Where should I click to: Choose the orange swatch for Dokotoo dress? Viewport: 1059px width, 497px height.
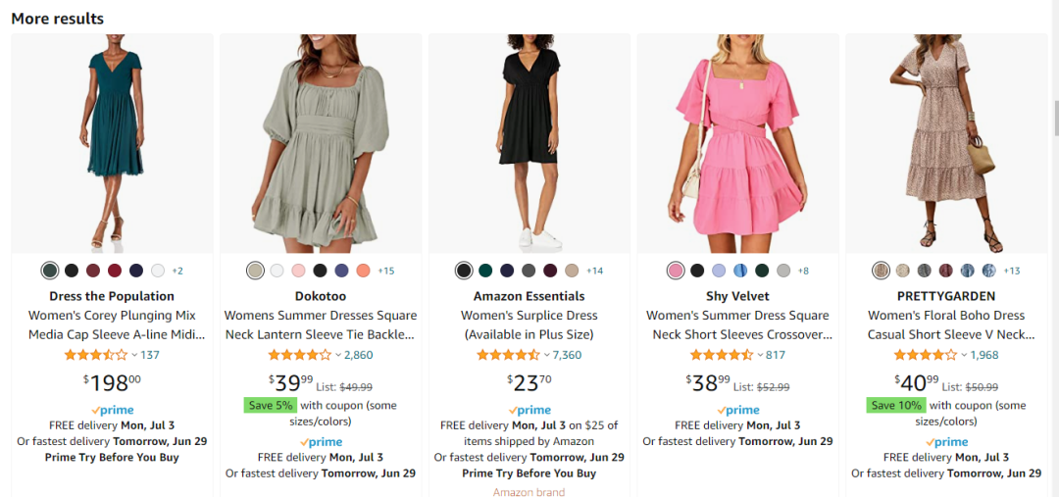pos(363,271)
